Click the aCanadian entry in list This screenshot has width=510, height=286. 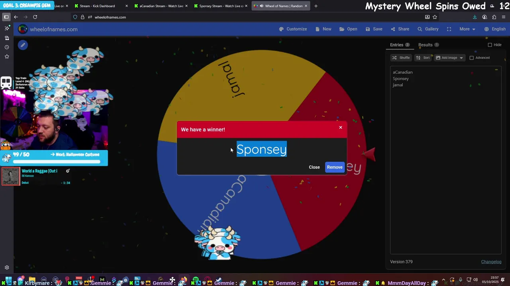[402, 72]
